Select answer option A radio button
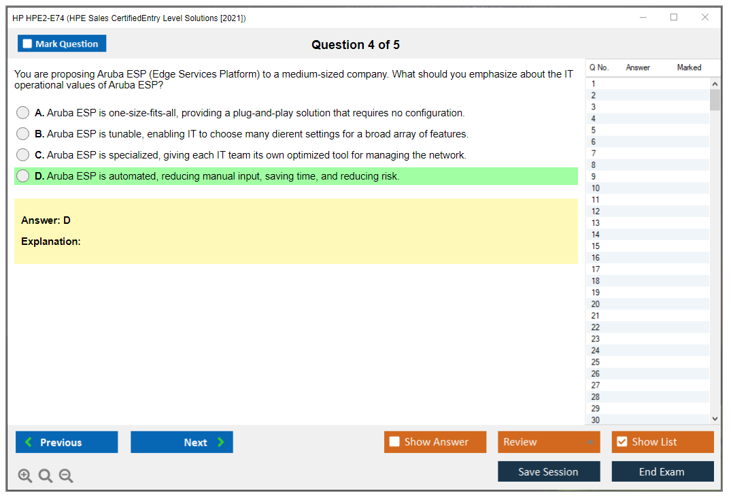 click(x=23, y=113)
